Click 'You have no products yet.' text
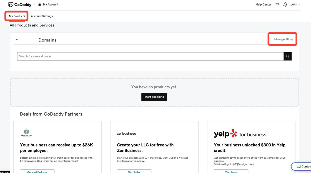311x173 pixels. (154, 87)
